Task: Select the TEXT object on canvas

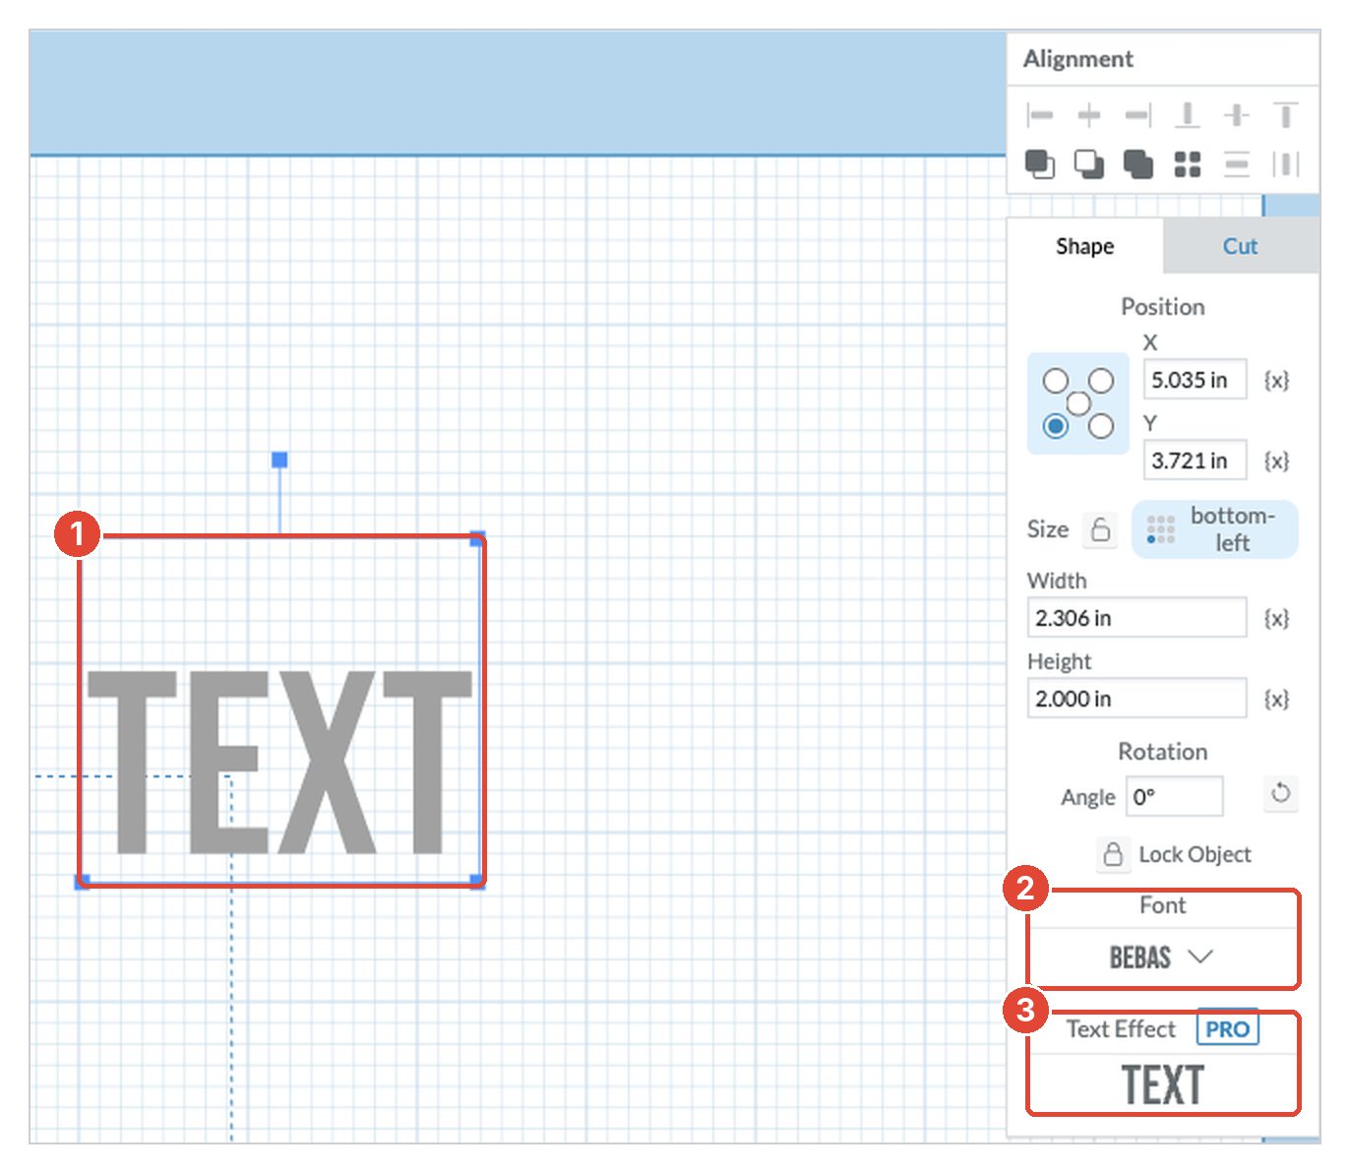Action: click(279, 762)
